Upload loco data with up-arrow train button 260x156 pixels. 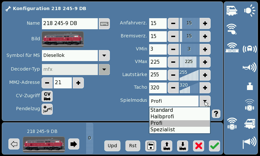[x=167, y=146]
